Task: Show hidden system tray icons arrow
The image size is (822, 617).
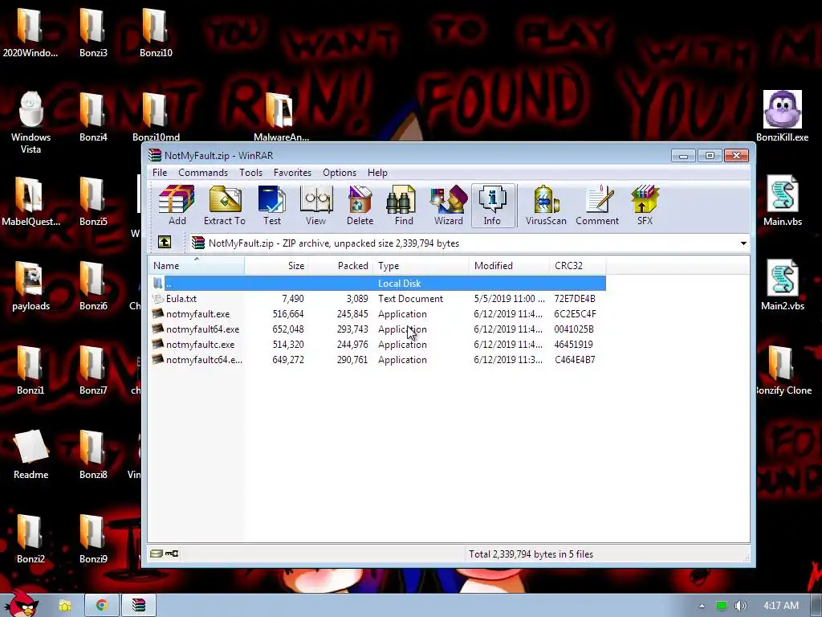Action: [702, 606]
